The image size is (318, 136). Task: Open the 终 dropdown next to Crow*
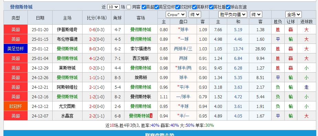(195, 14)
